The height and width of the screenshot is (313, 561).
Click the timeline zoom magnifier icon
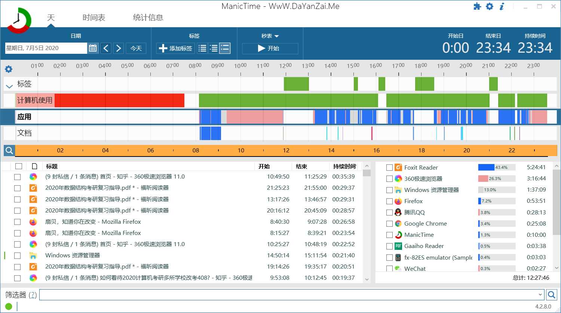pos(9,151)
